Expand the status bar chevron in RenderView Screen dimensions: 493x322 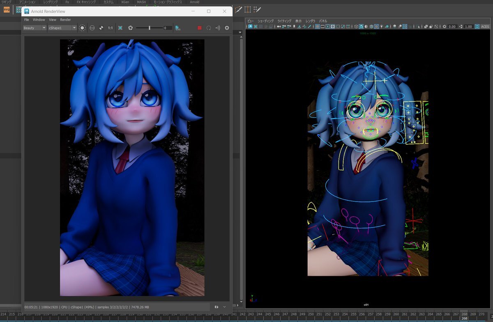[224, 307]
